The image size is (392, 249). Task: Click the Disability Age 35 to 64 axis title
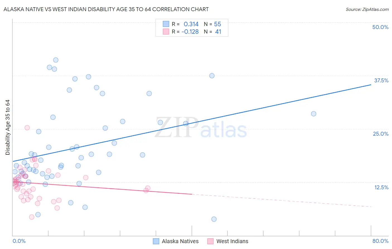pos(8,127)
